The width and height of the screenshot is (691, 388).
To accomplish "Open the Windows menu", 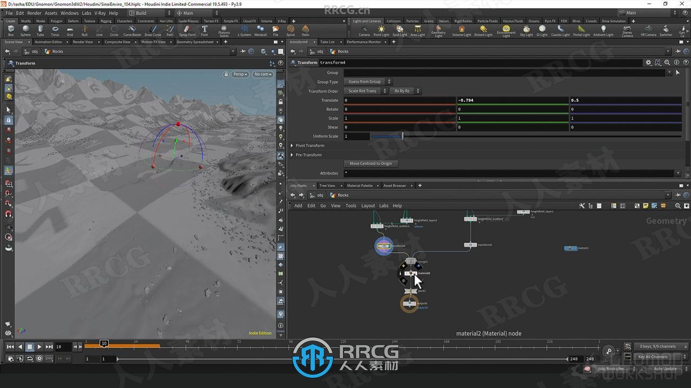I will [69, 13].
